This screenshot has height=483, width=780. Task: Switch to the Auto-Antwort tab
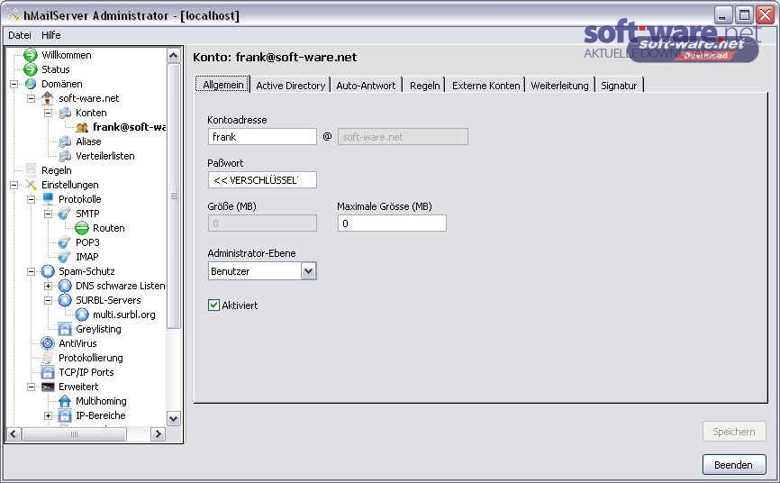366,86
